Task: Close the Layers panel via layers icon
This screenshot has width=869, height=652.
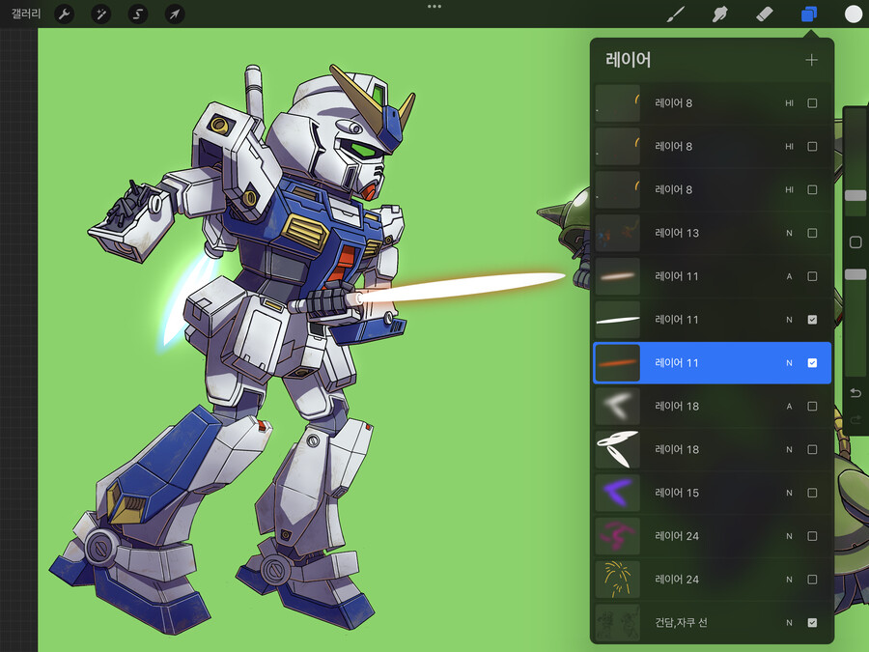Action: coord(809,14)
